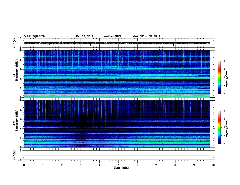
Task: Click the ch.1 color bar log(PSD) label
Action: [x=227, y=79]
